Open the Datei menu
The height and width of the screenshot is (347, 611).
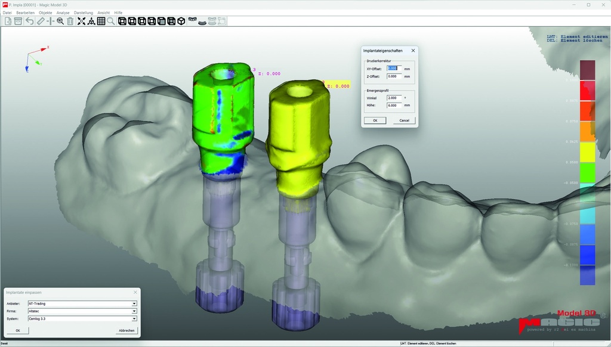click(x=7, y=13)
